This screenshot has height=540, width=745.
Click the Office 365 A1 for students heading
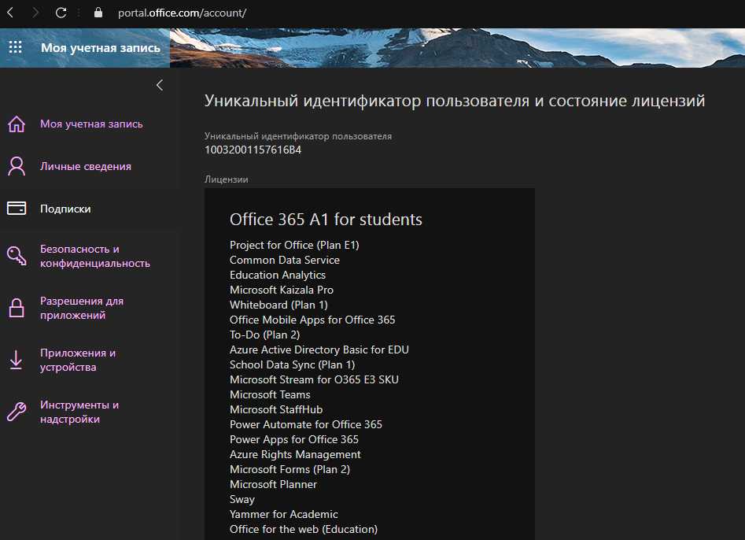coord(326,219)
